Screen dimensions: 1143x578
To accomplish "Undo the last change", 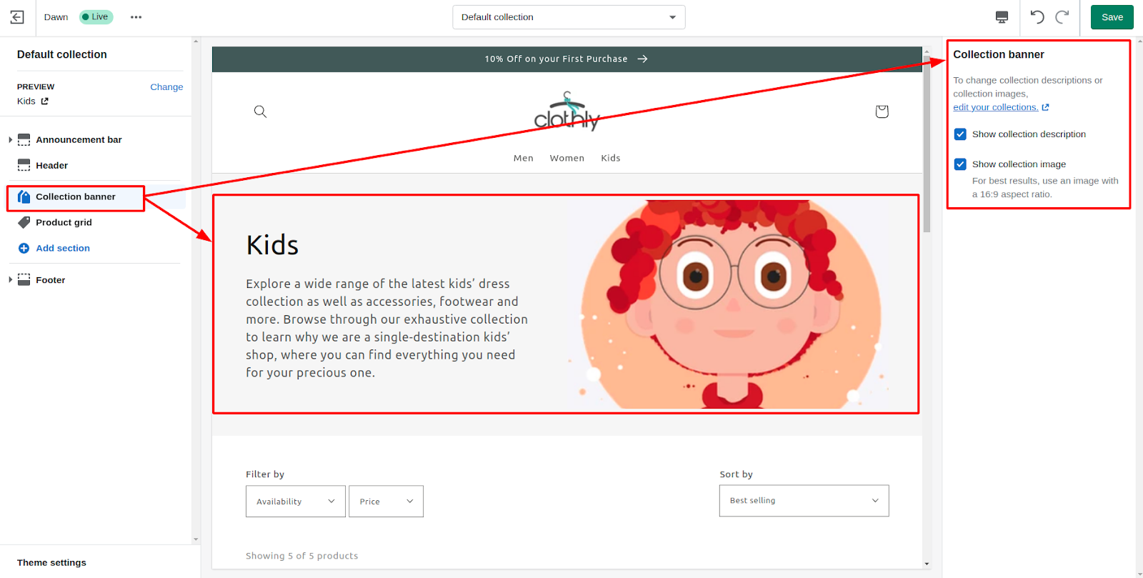I will tap(1037, 17).
